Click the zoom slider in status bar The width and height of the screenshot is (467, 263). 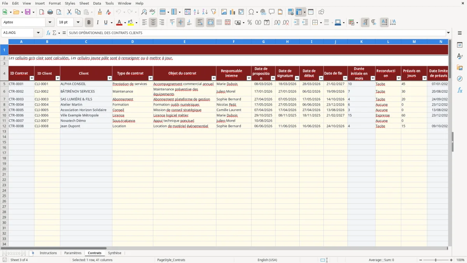(435, 260)
